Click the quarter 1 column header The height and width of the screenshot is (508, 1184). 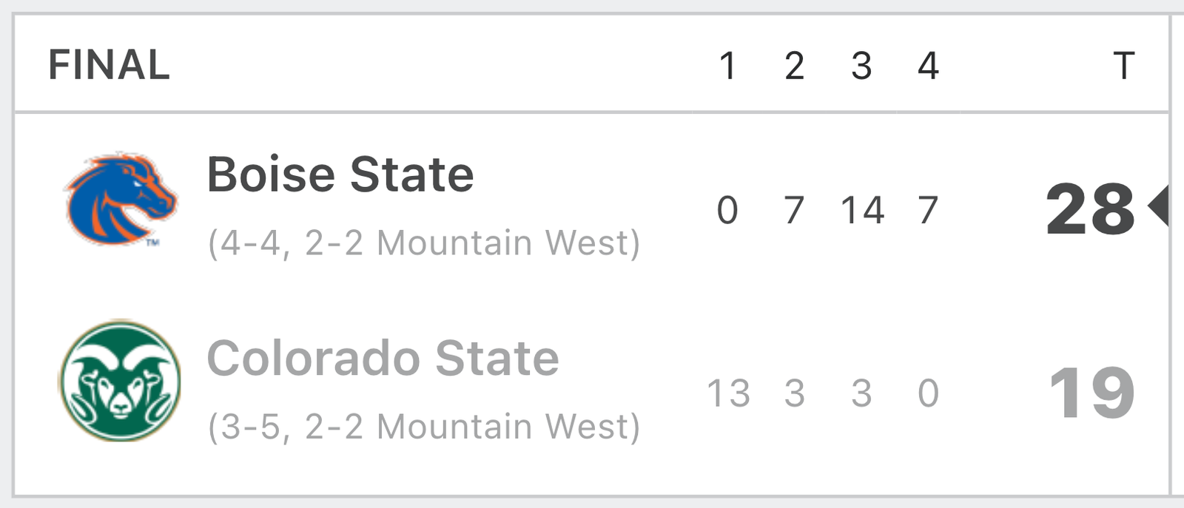(x=728, y=66)
